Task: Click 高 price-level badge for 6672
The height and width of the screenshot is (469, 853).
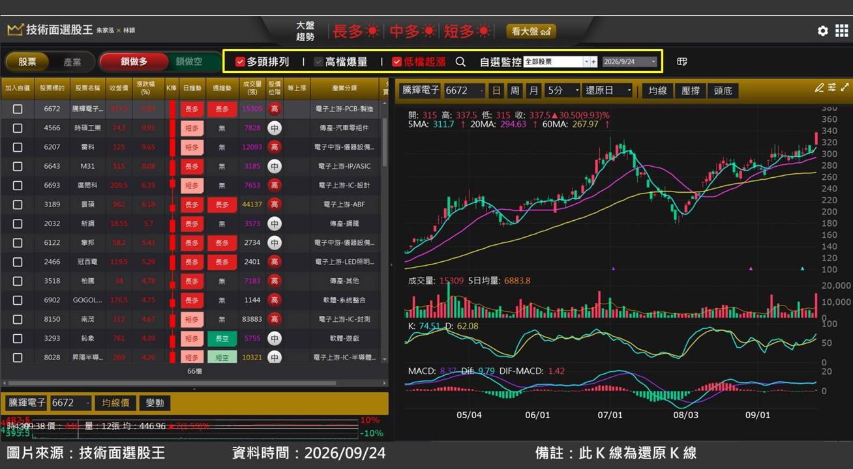Action: click(x=275, y=109)
